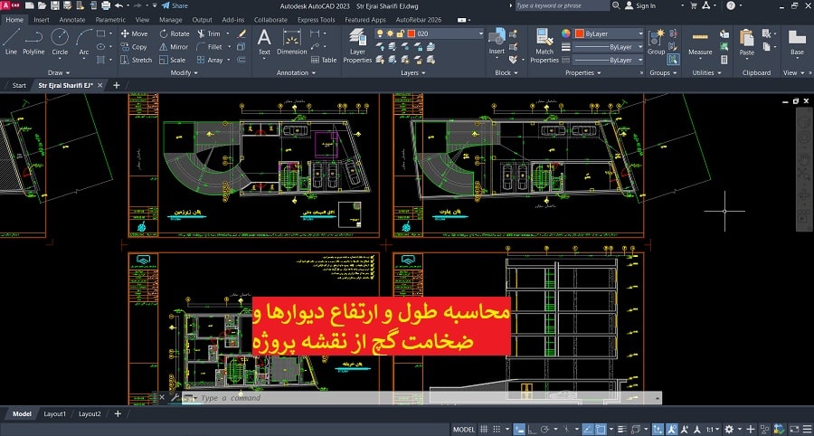Toggle lineweight display in status bar

click(621, 430)
